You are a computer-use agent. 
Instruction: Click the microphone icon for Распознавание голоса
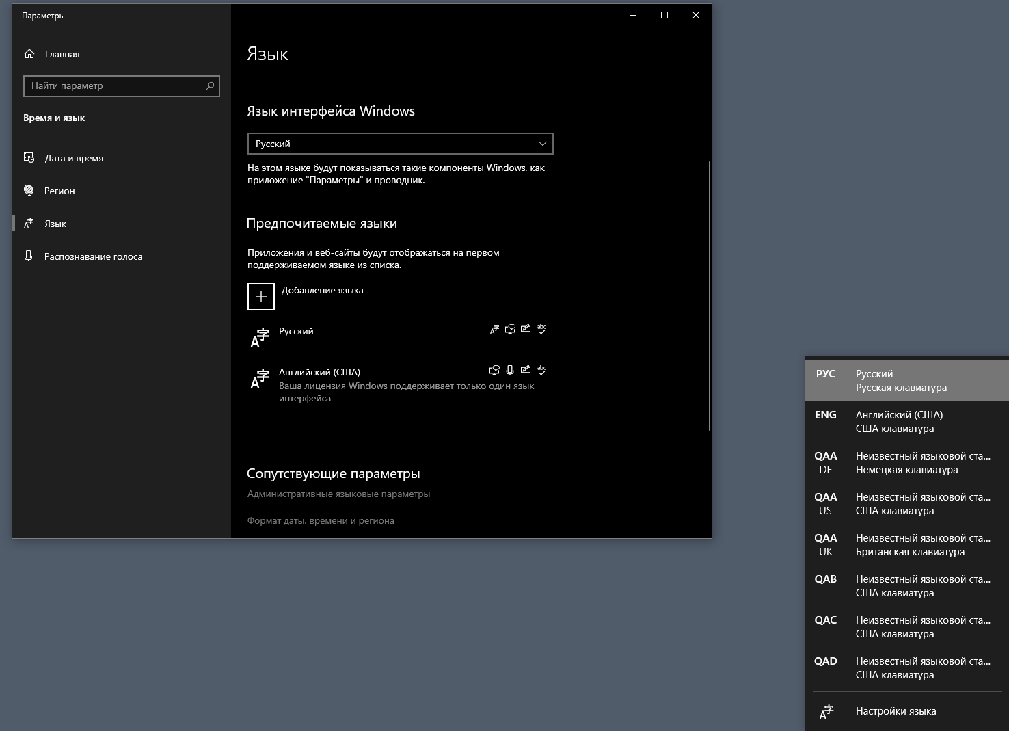pos(29,256)
